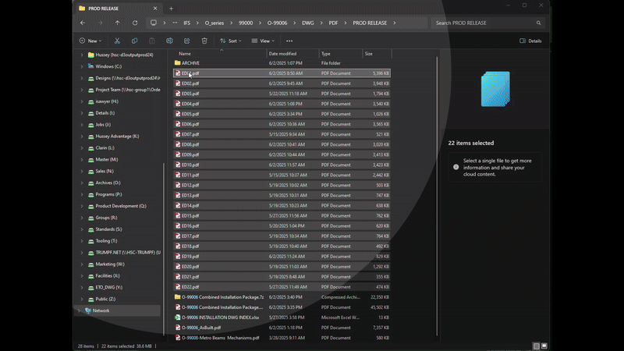Image resolution: width=624 pixels, height=351 pixels.
Task: Select Standards (S:) drive
Action: pos(108,229)
